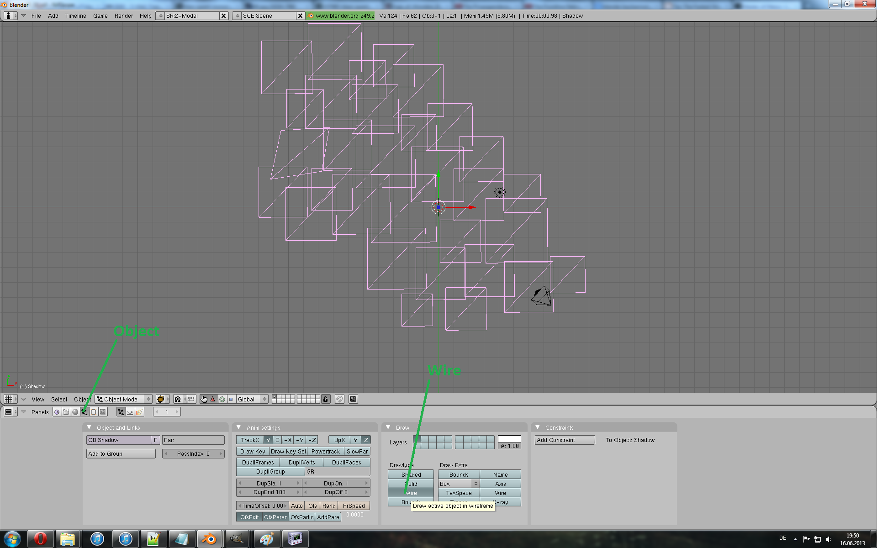Enable the Axis draw extra option
This screenshot has width=877, height=548.
[x=500, y=484]
